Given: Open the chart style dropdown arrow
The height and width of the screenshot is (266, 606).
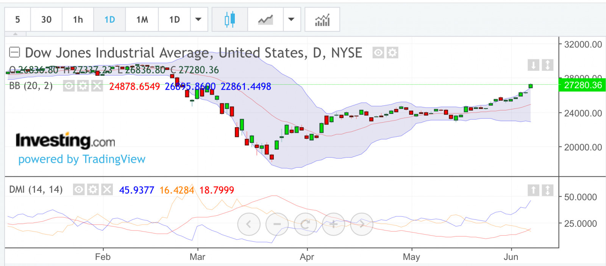Looking at the screenshot, I should coord(291,19).
